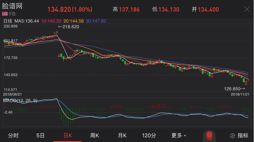The image size is (254, 142).
Task: Click the 日线 chart type label
Action: tap(7, 21)
